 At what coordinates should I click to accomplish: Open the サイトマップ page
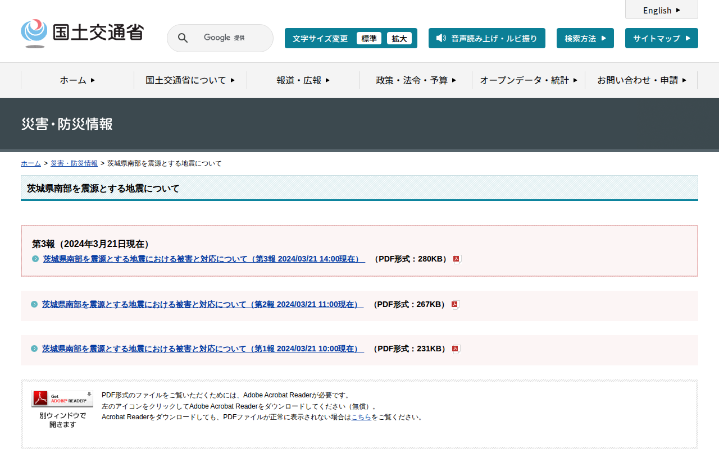point(661,38)
